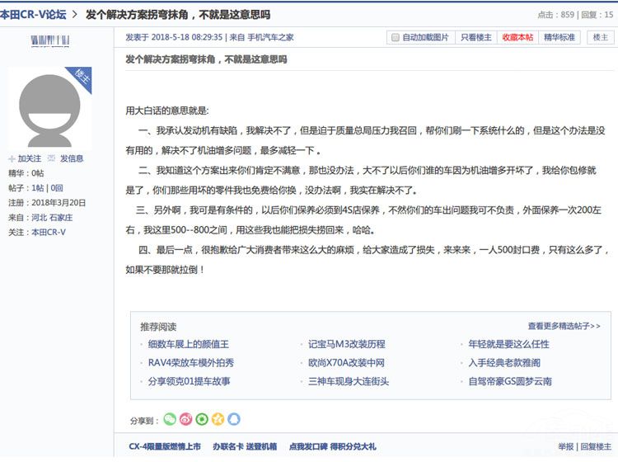The image size is (618, 462).
Task: Open 精华标准 tab
Action: [559, 38]
